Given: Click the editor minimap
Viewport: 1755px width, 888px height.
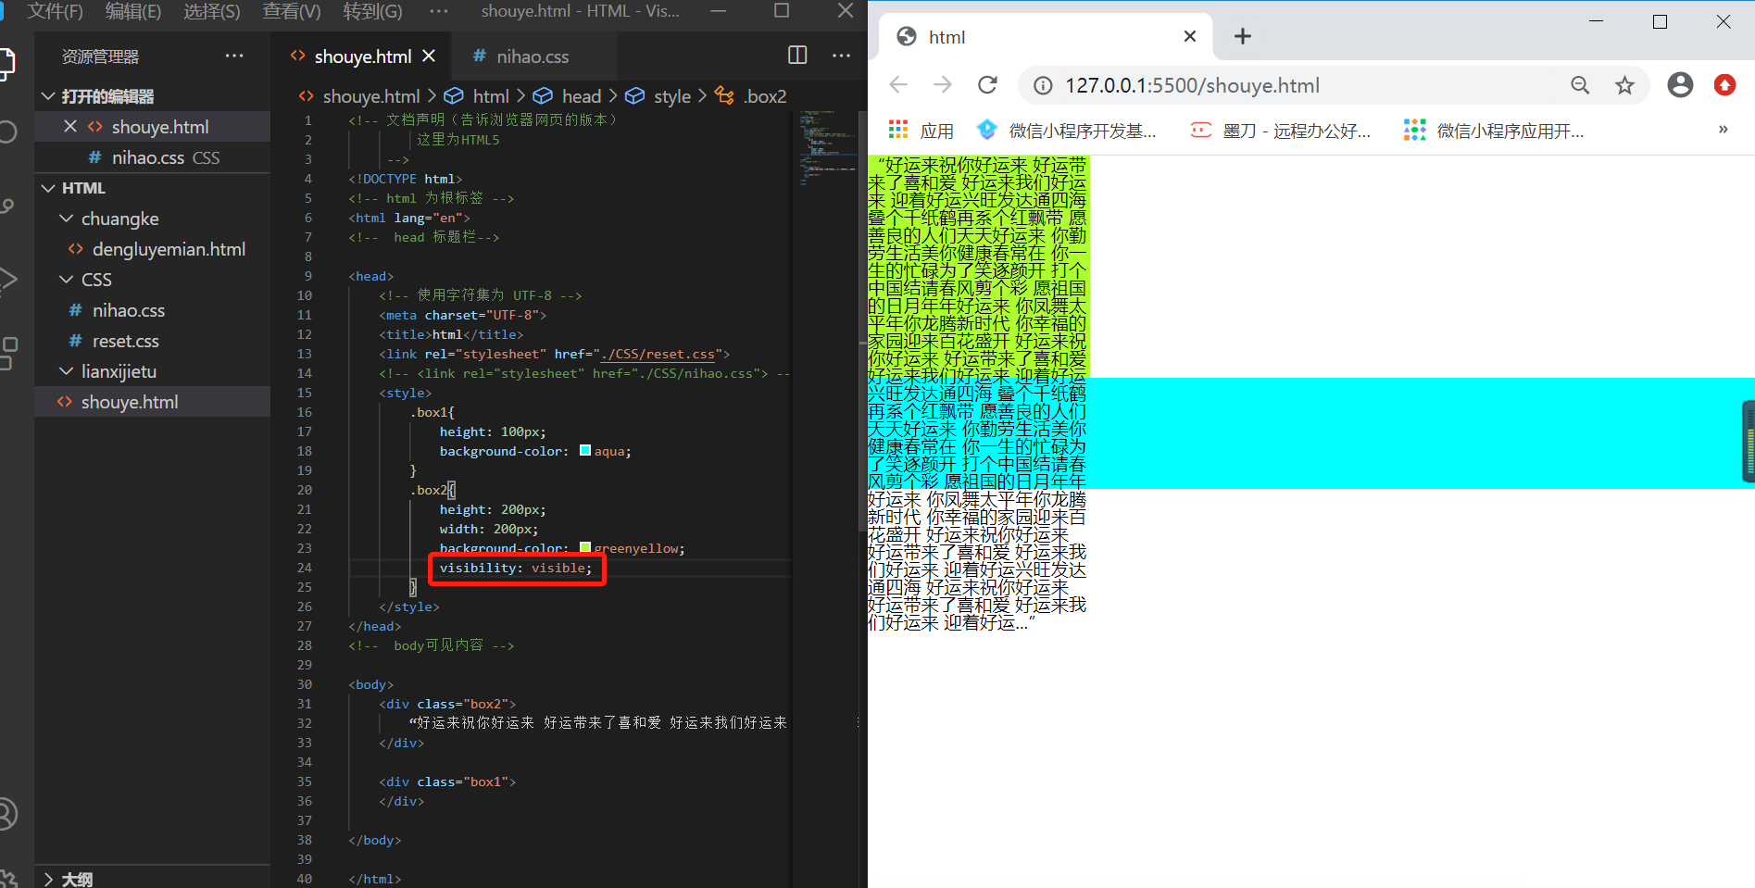Looking at the screenshot, I should (x=828, y=148).
